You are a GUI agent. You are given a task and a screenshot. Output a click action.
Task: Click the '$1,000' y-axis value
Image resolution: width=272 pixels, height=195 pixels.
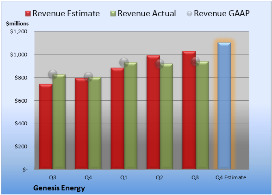[x=19, y=55]
